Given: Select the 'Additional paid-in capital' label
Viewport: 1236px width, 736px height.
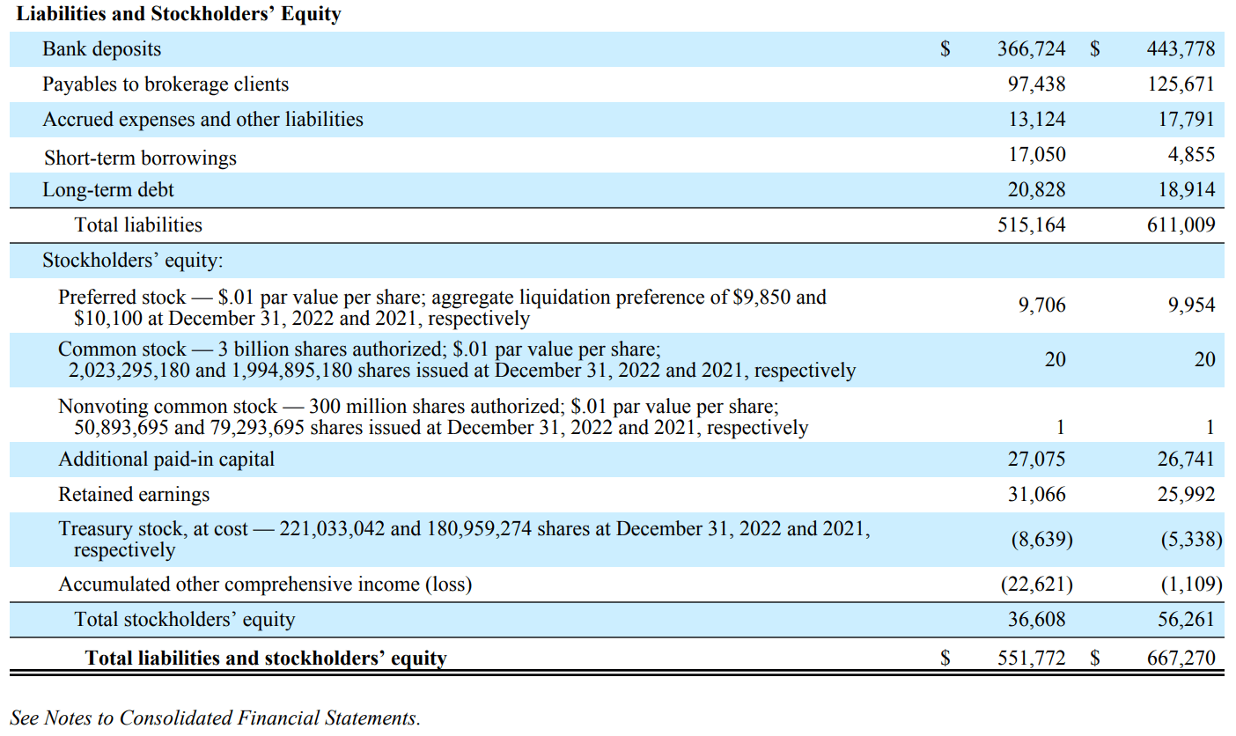Looking at the screenshot, I should (166, 460).
